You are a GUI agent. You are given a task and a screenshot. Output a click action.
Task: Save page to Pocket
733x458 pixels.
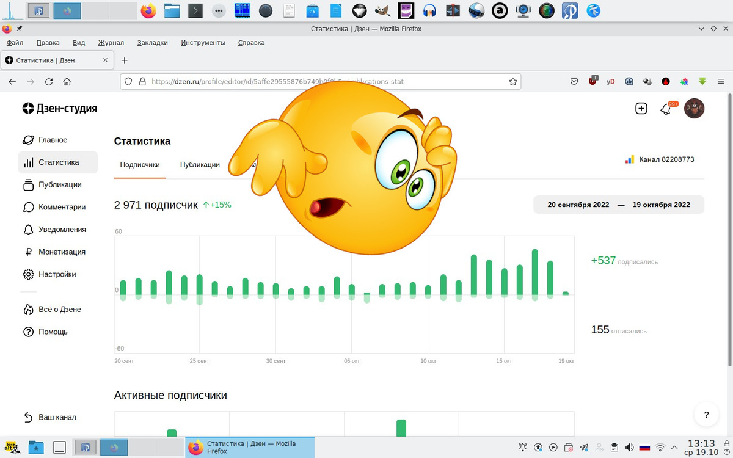[x=574, y=81]
